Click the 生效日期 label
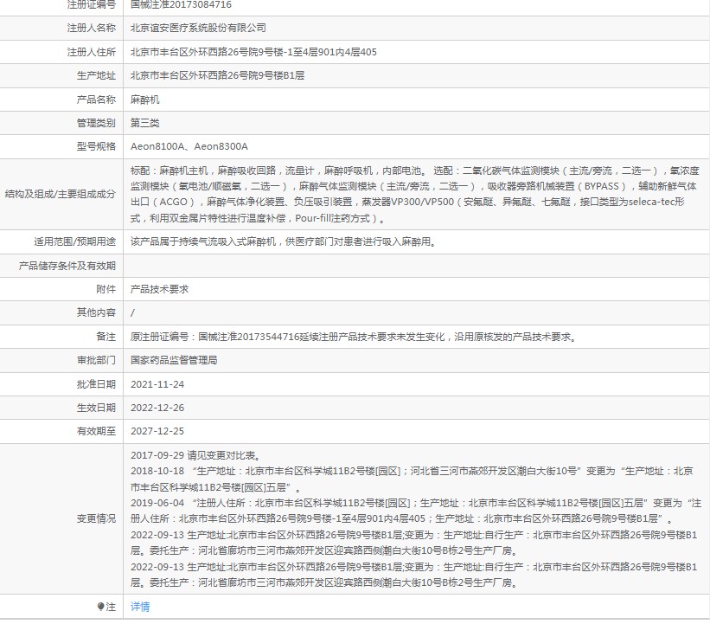The height and width of the screenshot is (624, 710). pos(96,408)
